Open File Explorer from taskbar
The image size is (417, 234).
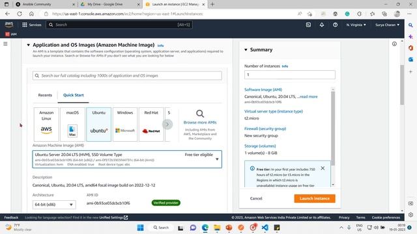click(217, 227)
